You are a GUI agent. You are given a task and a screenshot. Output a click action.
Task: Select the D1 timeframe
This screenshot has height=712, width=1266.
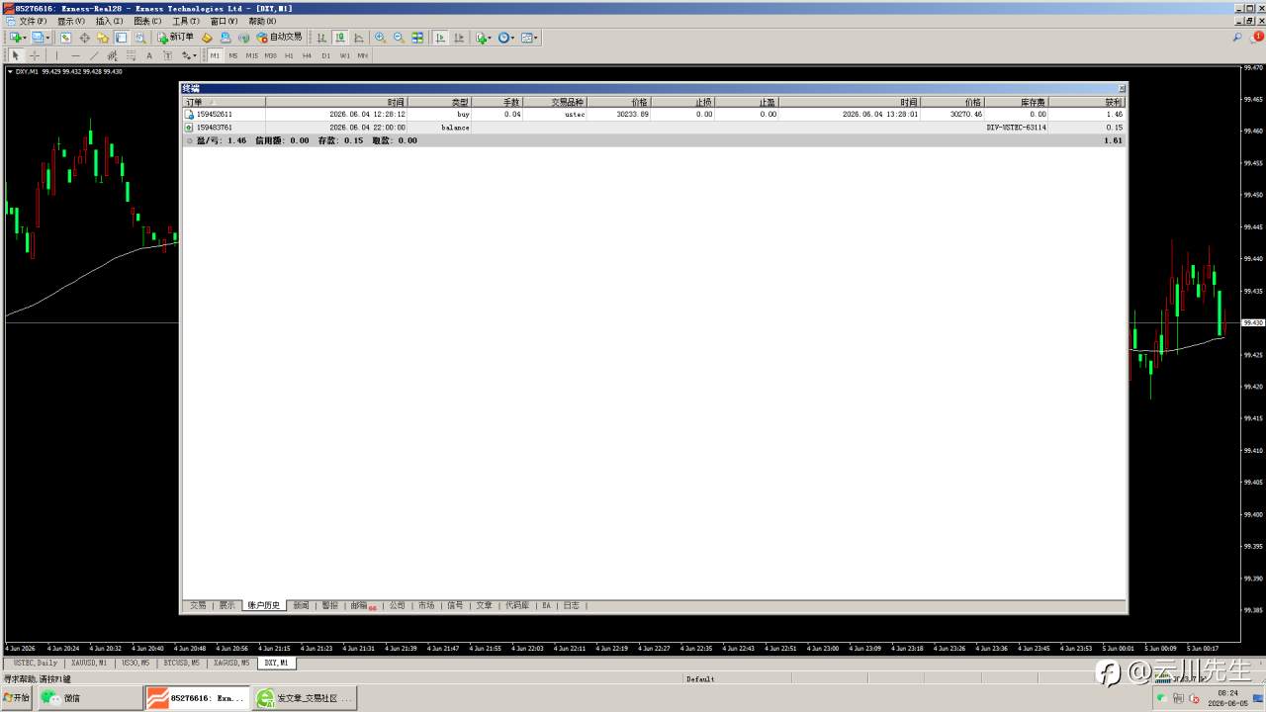[326, 55]
